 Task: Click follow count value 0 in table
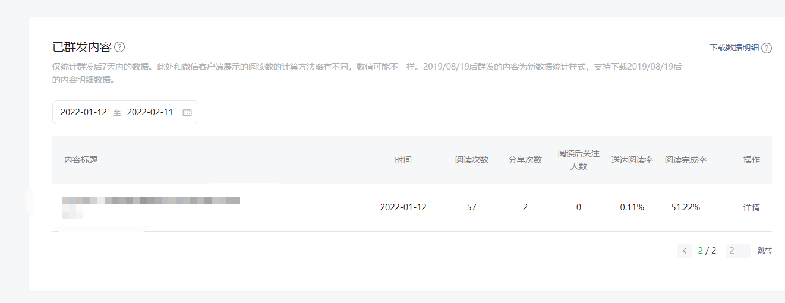(579, 207)
